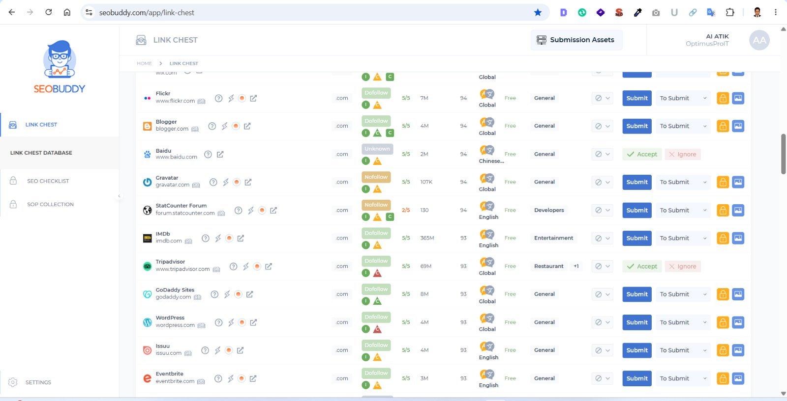Toggle orange record dot in Tripadvisor row
Image resolution: width=787 pixels, height=401 pixels.
click(x=257, y=267)
